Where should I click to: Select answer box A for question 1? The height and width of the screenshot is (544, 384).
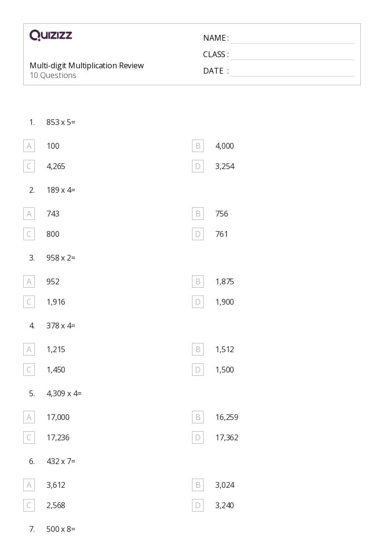(29, 146)
